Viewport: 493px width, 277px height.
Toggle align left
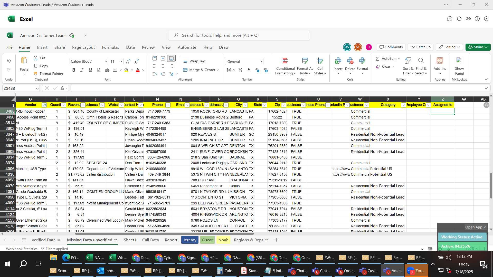click(155, 66)
